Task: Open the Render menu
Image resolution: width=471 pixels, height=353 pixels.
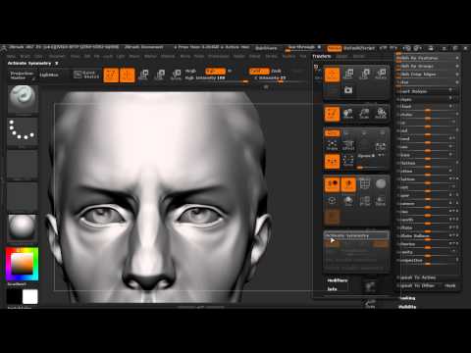Action: pos(239,56)
